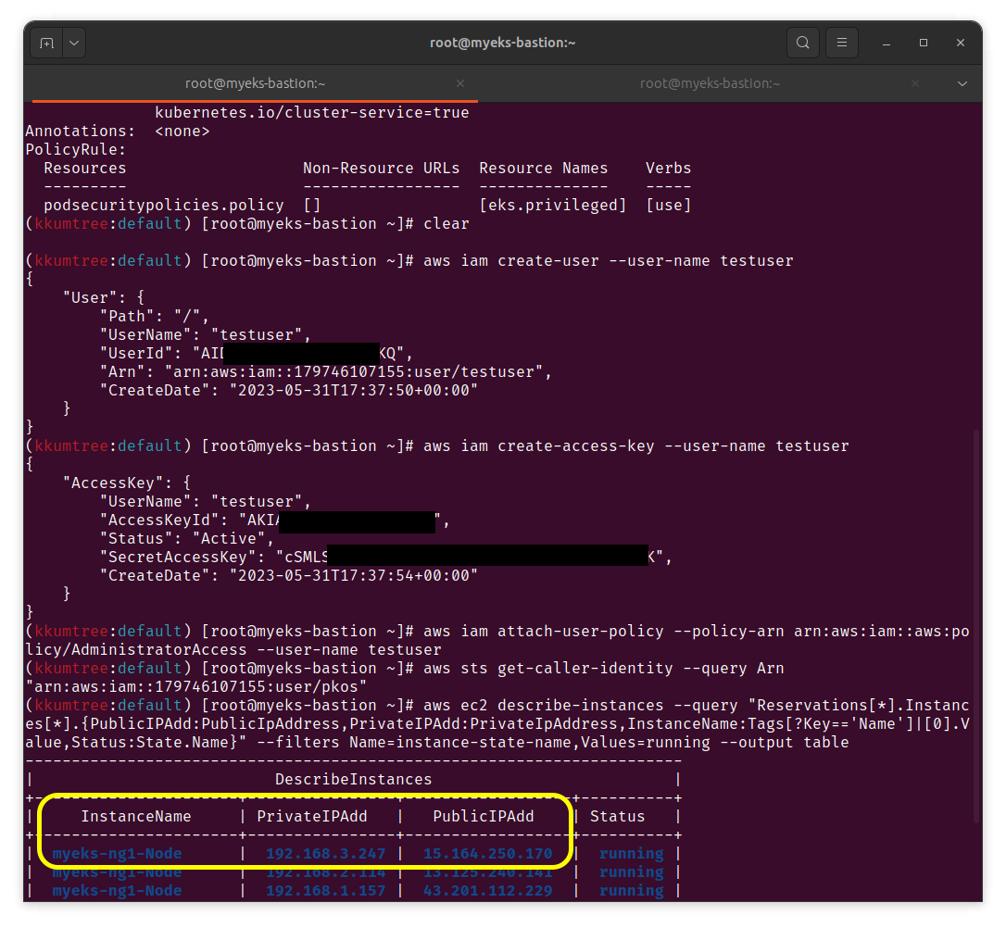Click the terminal vertical scrollbar
Screen dimensions: 1006x928
976,626
